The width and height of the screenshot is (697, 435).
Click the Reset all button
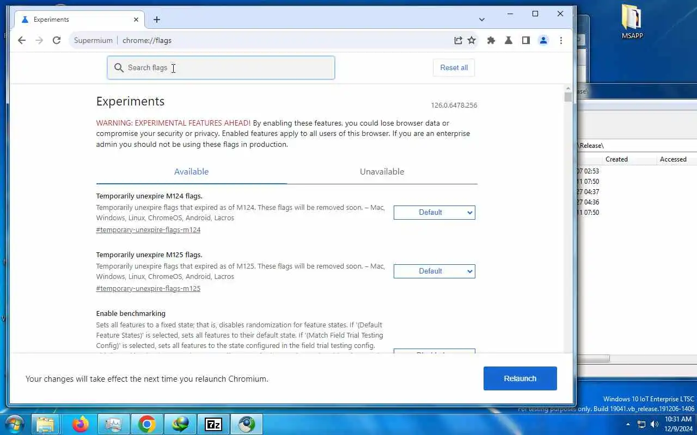tap(454, 68)
